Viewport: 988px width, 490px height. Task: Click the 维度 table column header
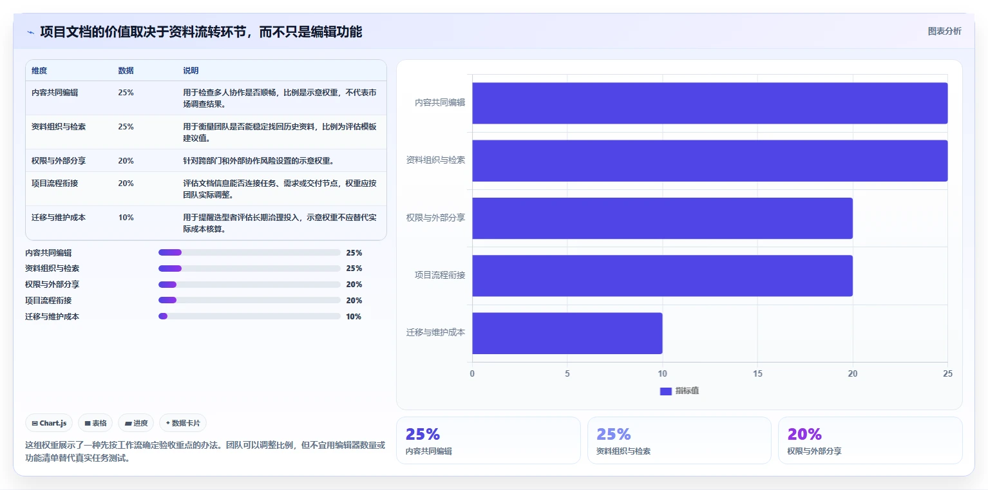coord(39,71)
